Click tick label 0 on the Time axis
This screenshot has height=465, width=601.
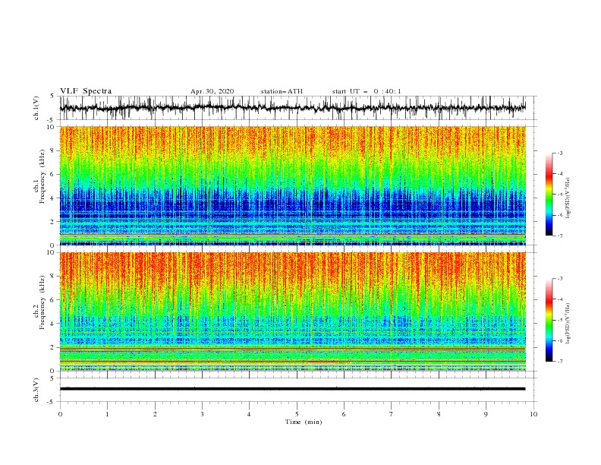60,414
